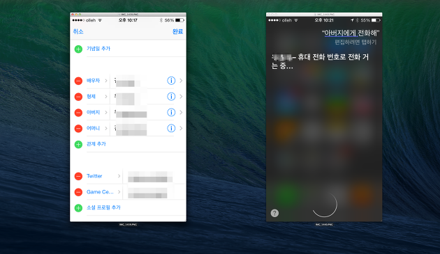
Task: Tap Siri listening circle indicator
Action: (324, 205)
